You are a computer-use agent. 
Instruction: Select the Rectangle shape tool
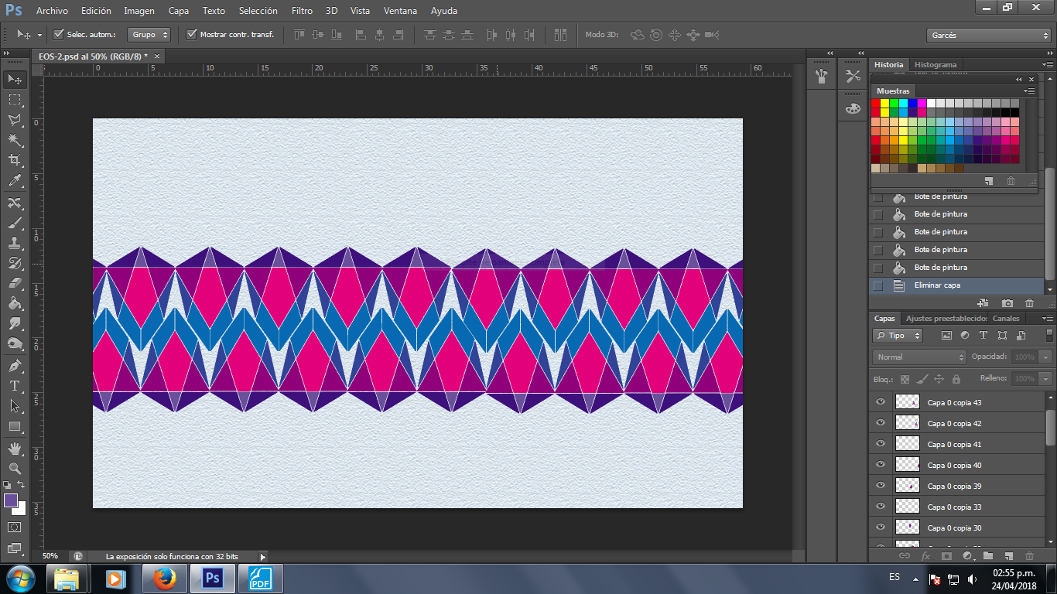pyautogui.click(x=15, y=426)
